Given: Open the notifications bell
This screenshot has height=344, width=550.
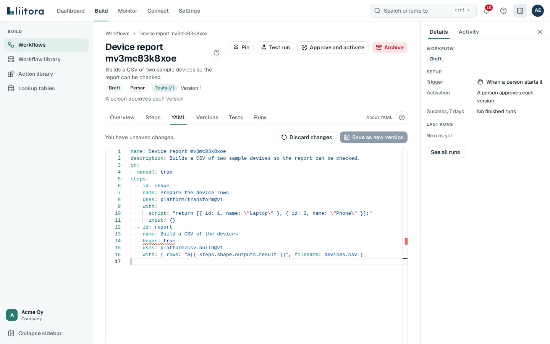Looking at the screenshot, I should tap(487, 11).
